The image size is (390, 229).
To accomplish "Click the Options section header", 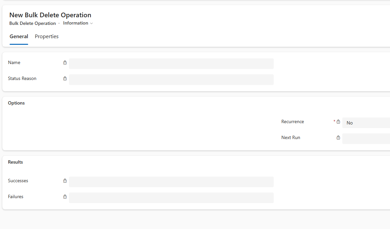I will [x=16, y=103].
